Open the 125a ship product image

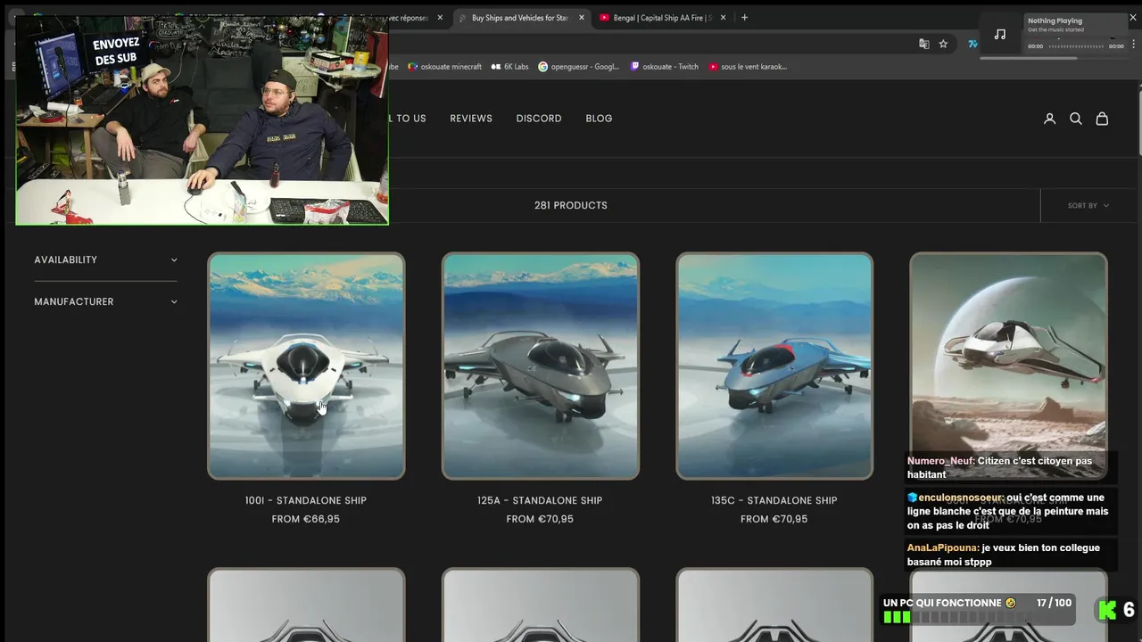[x=541, y=366]
